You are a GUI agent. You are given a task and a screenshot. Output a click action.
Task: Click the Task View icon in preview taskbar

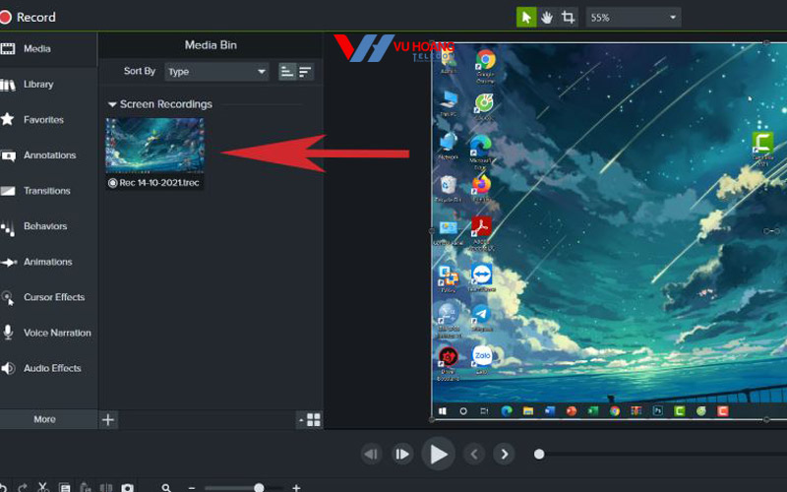coord(484,411)
